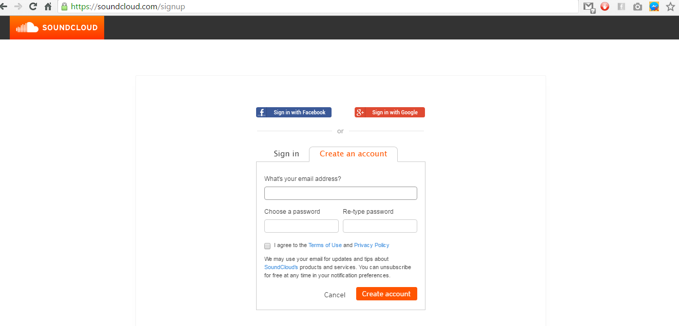Image resolution: width=679 pixels, height=326 pixels.
Task: Tick the agree to Terms checkbox
Action: click(267, 246)
